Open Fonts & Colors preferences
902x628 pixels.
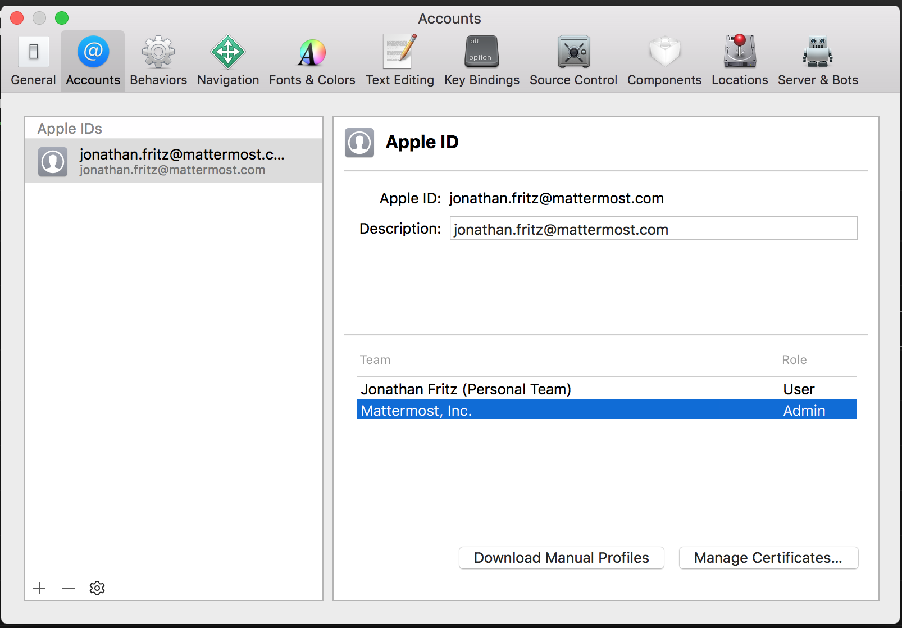(312, 61)
